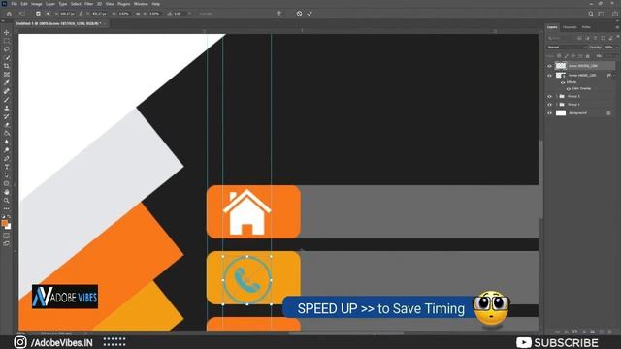Open the Image menu
621x349 pixels.
(37, 4)
